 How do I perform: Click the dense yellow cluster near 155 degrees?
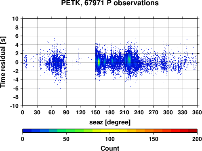99,62
